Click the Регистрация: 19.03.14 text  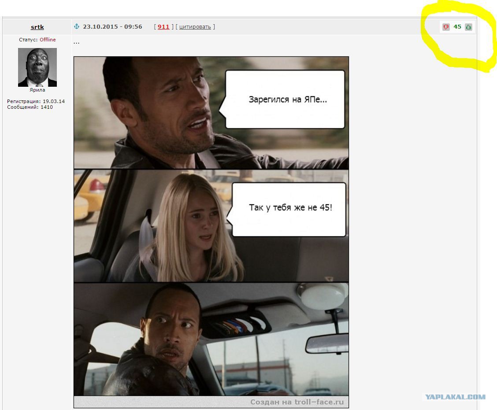(x=36, y=101)
